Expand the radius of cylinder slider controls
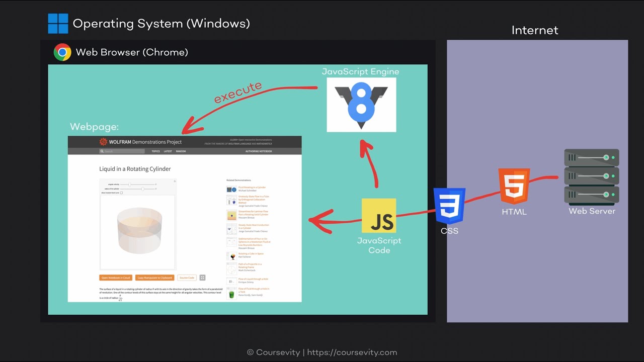The image size is (644, 362). click(x=156, y=189)
